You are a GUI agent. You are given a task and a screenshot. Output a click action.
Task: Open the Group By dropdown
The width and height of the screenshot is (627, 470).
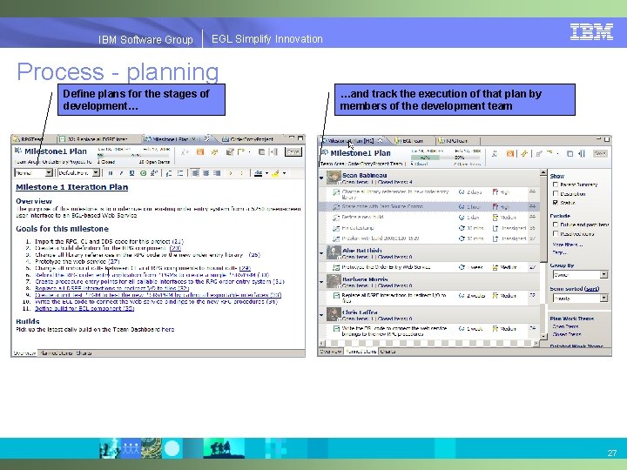tap(580, 274)
